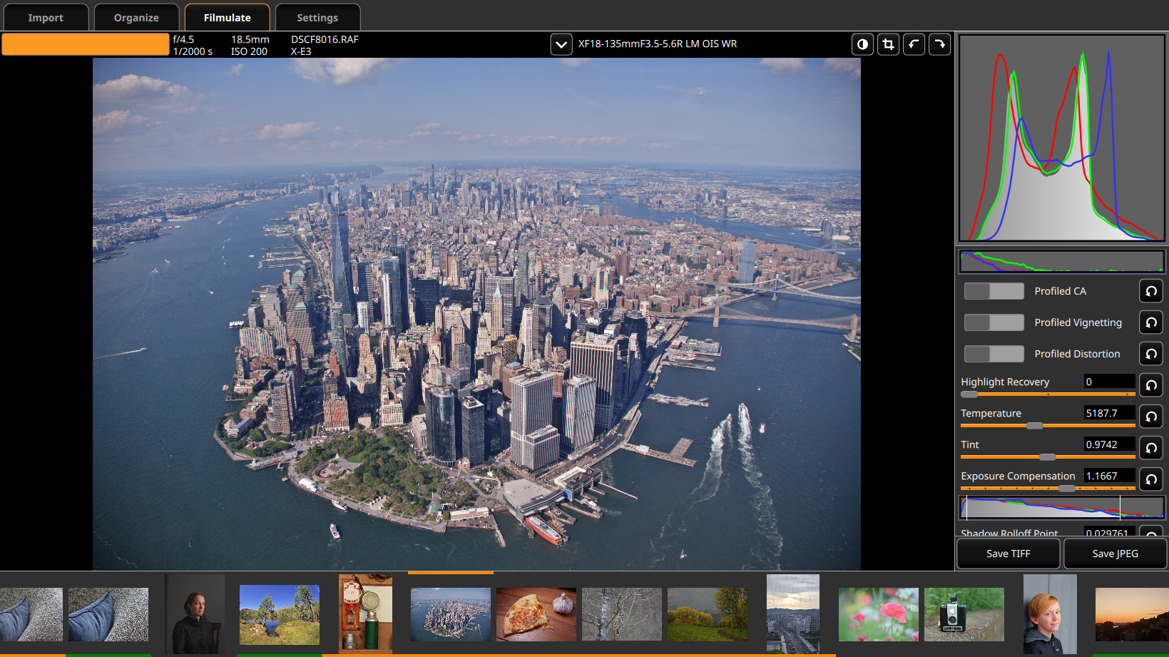Reset Profiled CA setting
Screen dimensions: 1169x657
[x=1150, y=291]
